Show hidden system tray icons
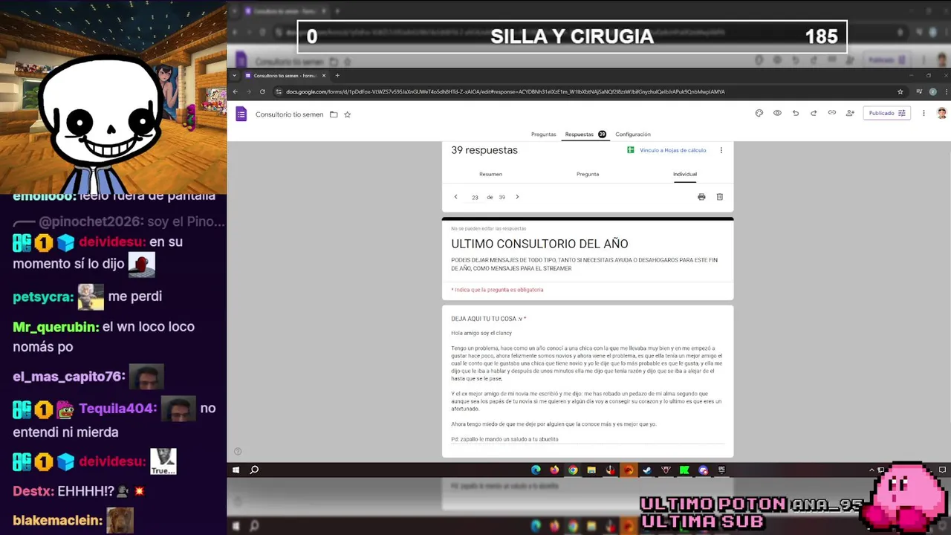 (x=872, y=470)
